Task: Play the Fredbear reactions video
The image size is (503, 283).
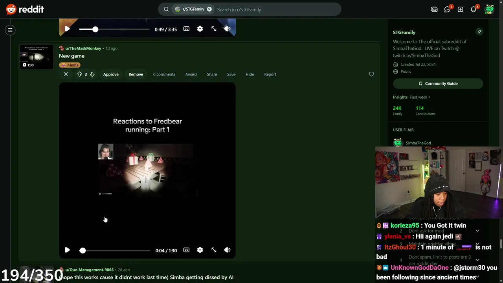Action: pyautogui.click(x=67, y=250)
